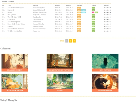Click author Herman Melville
The width and height of the screenshot is (136, 102).
point(38,24)
